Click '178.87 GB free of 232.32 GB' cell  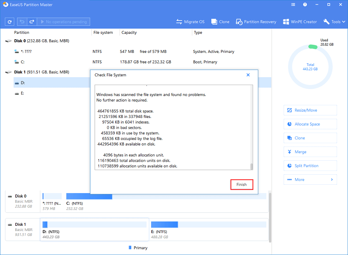[x=145, y=62]
